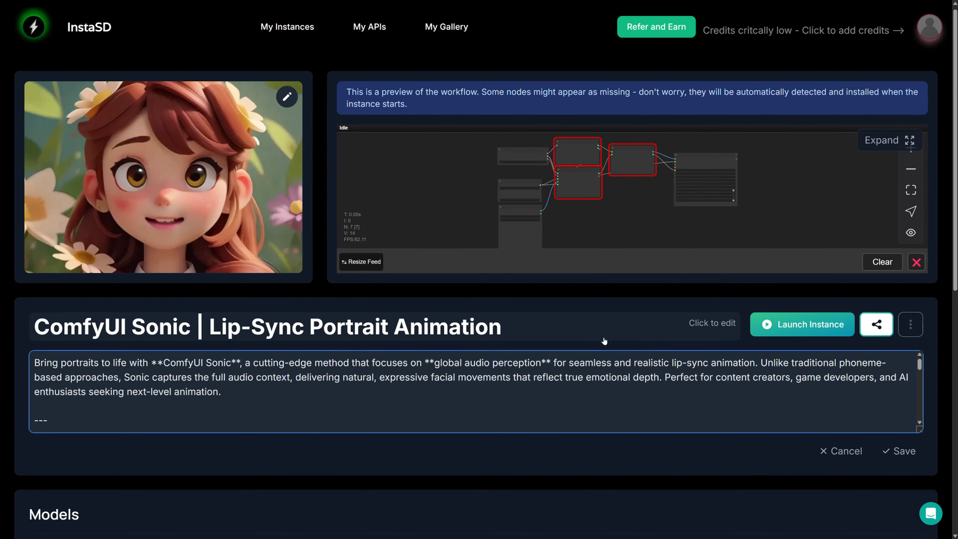Click the navigation arrow icon in the canvas toolbar
Screen dimensions: 958x539
(911, 211)
